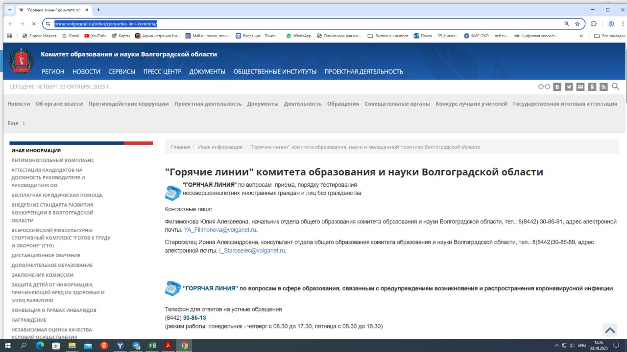Launch Excel from the Windows taskbar

[152, 346]
